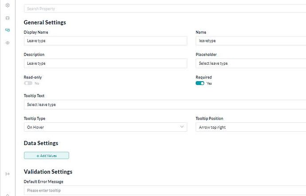Open the Tooltip Type dropdown
Screen dimensions: 306x196
coord(105,127)
